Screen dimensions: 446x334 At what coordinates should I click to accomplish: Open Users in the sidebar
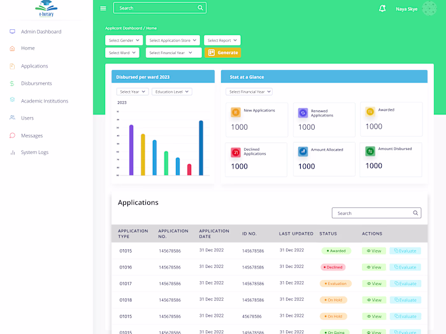click(27, 118)
